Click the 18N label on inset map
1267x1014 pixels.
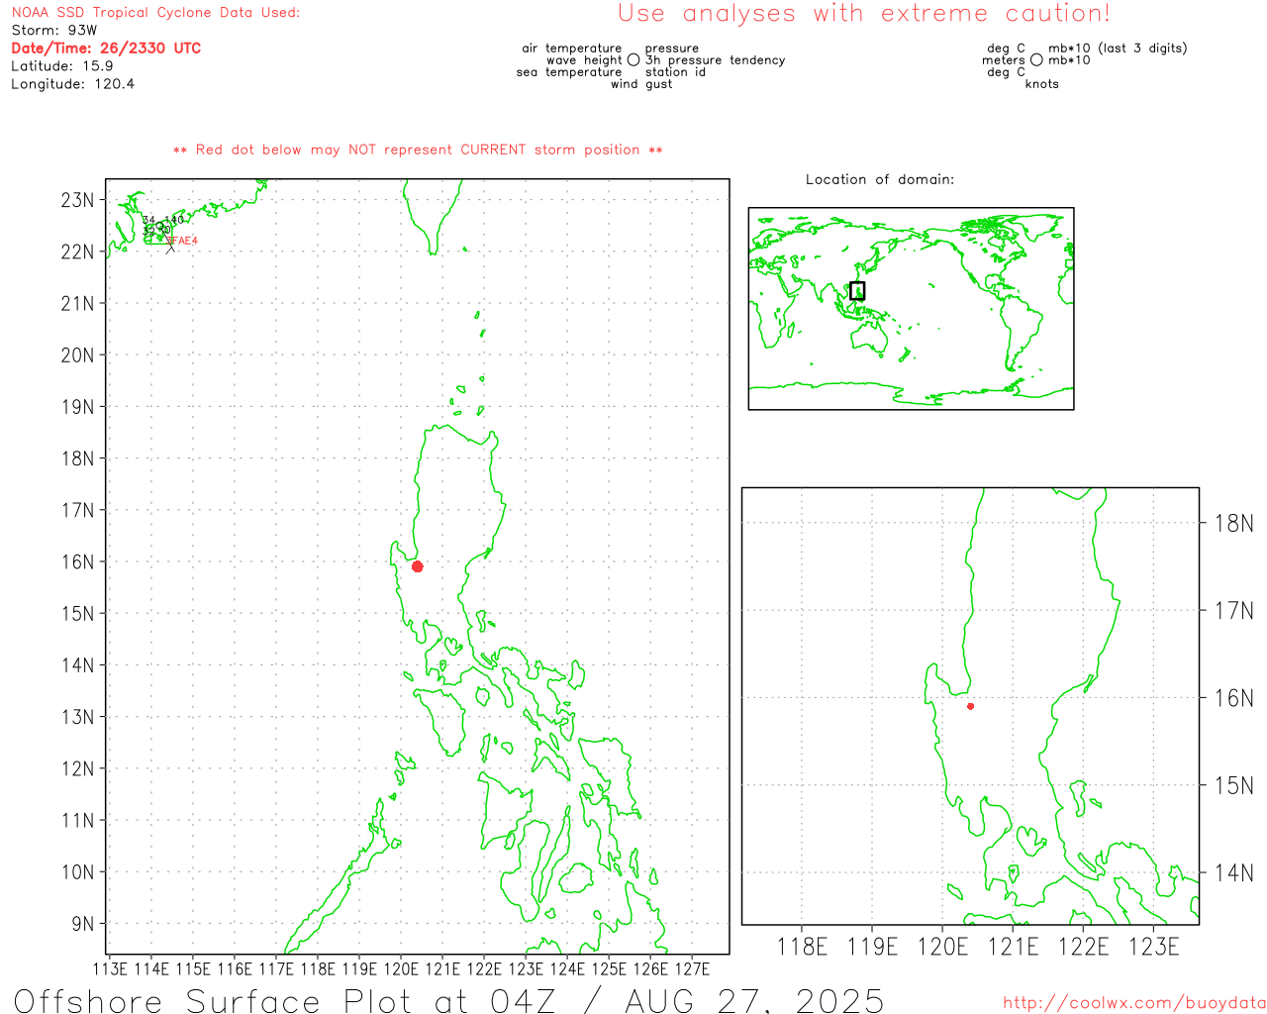click(x=1233, y=523)
